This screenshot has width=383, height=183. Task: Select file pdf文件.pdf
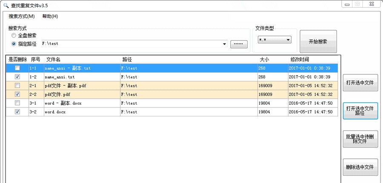(57, 95)
